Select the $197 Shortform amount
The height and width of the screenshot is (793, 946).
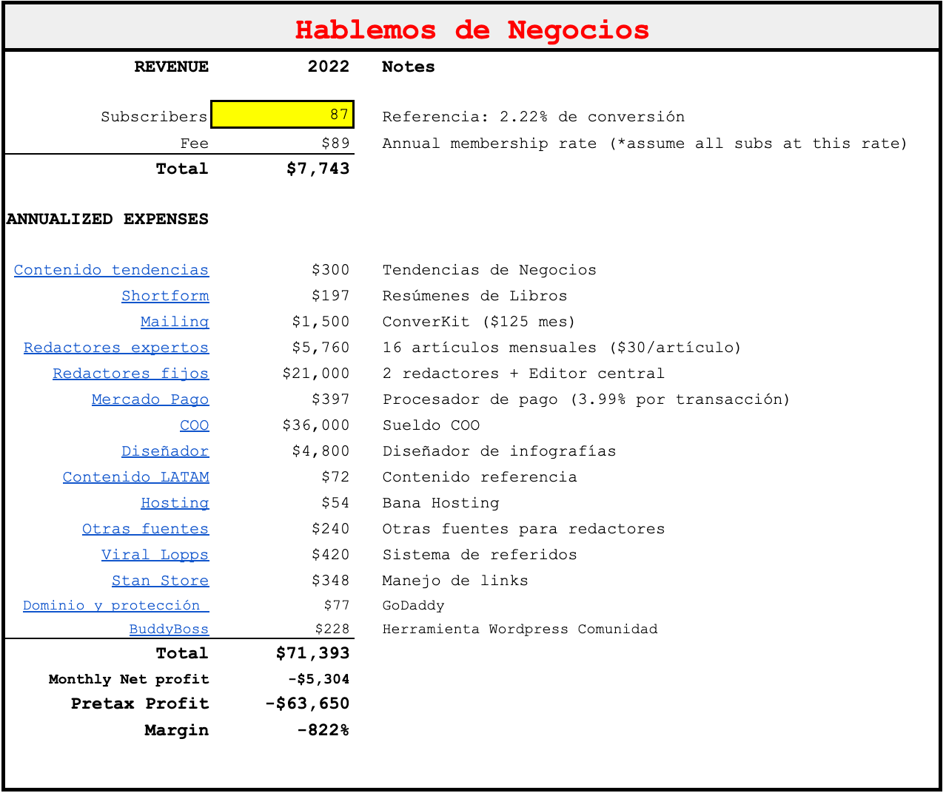[x=331, y=296]
